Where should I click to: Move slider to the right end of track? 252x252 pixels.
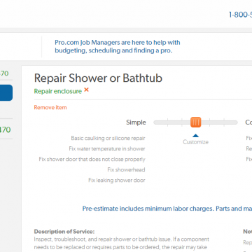(236, 122)
